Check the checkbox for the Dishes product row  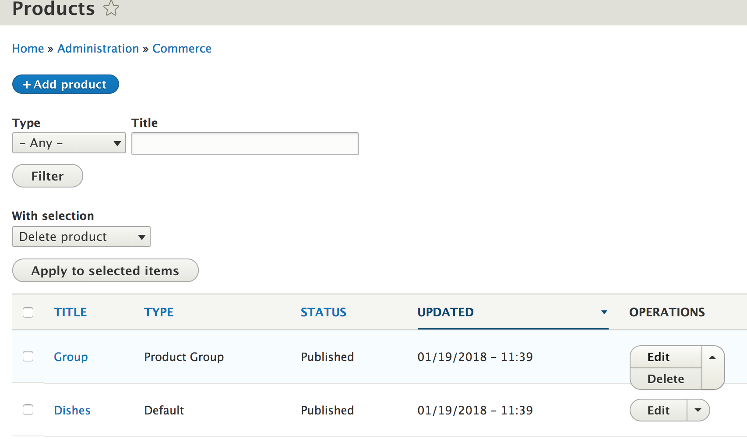(x=28, y=410)
